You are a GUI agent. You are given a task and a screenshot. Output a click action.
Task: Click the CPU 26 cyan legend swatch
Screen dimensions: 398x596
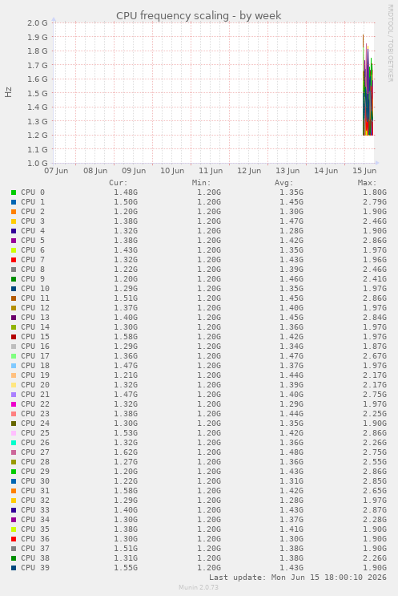pyautogui.click(x=14, y=443)
